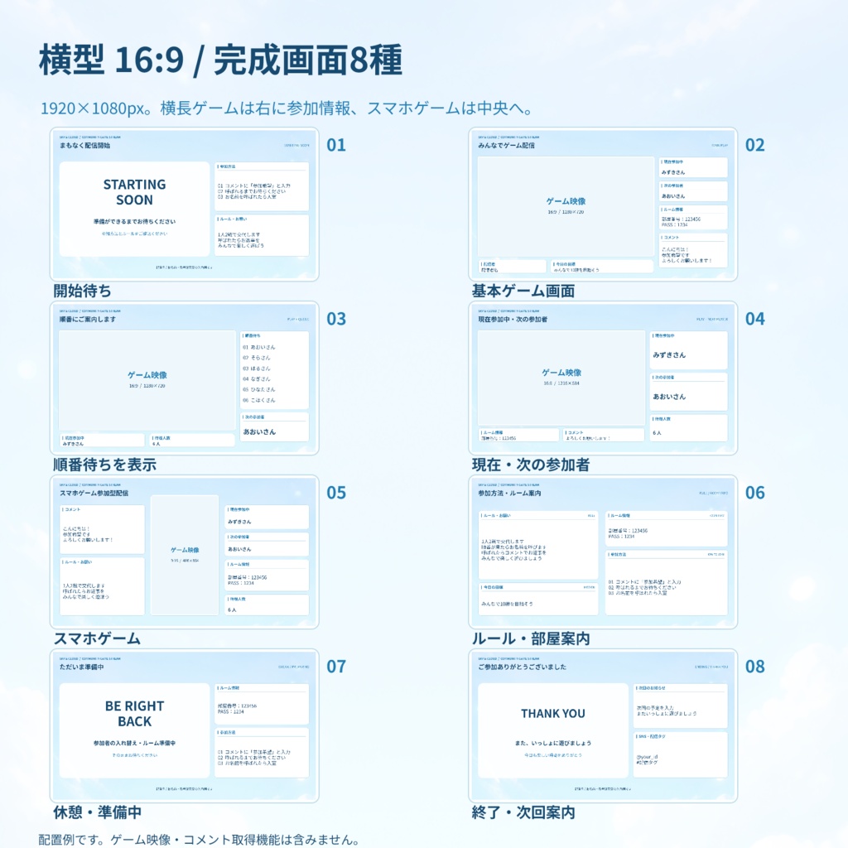
Task: Click the number label 08
Action: [x=755, y=667]
